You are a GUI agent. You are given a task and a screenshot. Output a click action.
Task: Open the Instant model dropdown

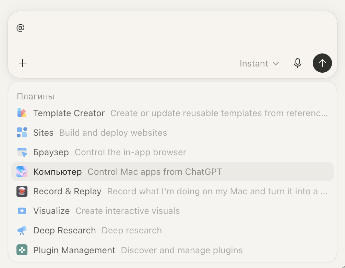click(259, 63)
